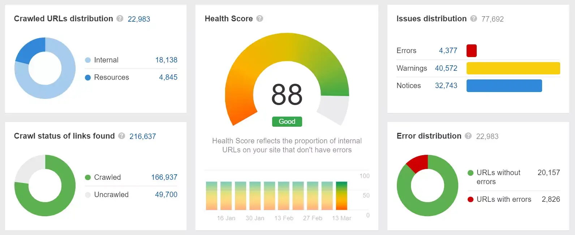Click help icon next to Health Score
This screenshot has width=575, height=235.
tap(259, 18)
